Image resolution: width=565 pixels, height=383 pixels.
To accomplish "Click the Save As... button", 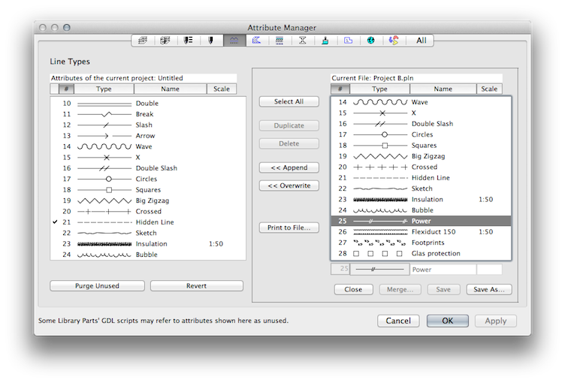I will [489, 289].
